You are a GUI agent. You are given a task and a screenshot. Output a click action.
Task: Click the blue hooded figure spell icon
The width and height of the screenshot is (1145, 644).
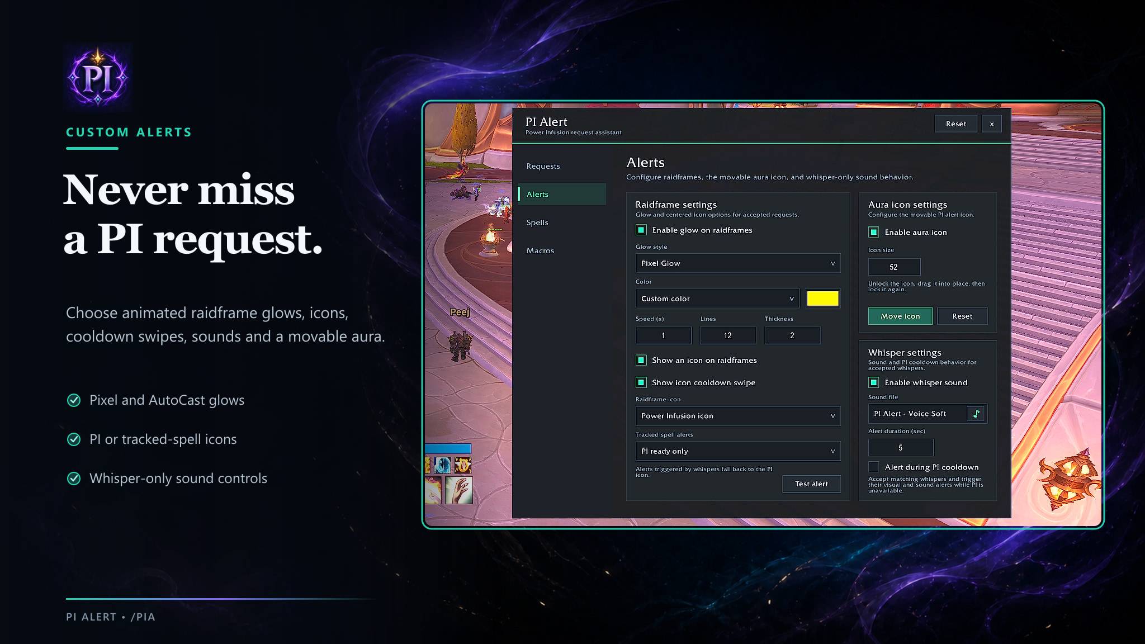point(442,465)
